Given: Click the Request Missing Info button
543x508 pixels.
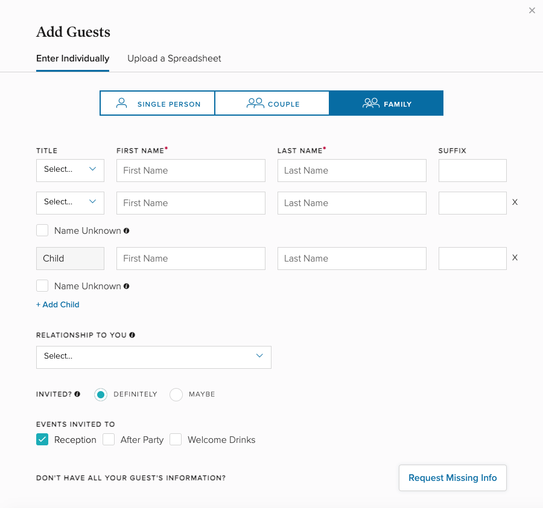Looking at the screenshot, I should (453, 478).
